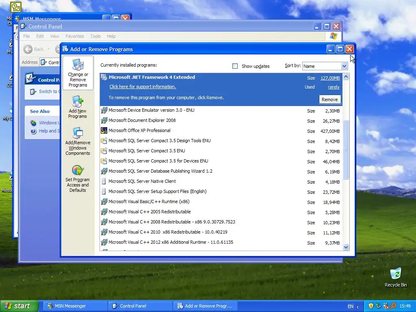Open Edit menu in Control Panel window
Viewport: 416px width, 312px height.
(x=40, y=36)
